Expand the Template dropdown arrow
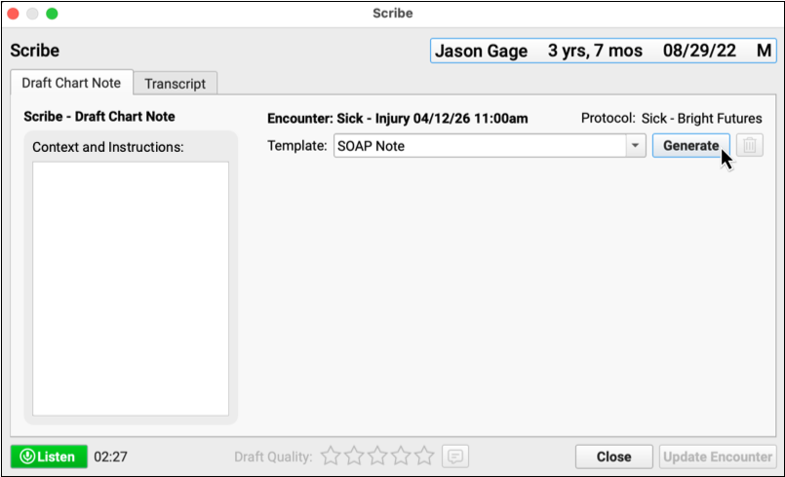Viewport: 785px width, 477px height. tap(635, 146)
